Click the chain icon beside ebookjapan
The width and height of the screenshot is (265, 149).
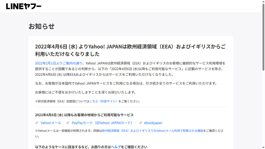(x=141, y=123)
